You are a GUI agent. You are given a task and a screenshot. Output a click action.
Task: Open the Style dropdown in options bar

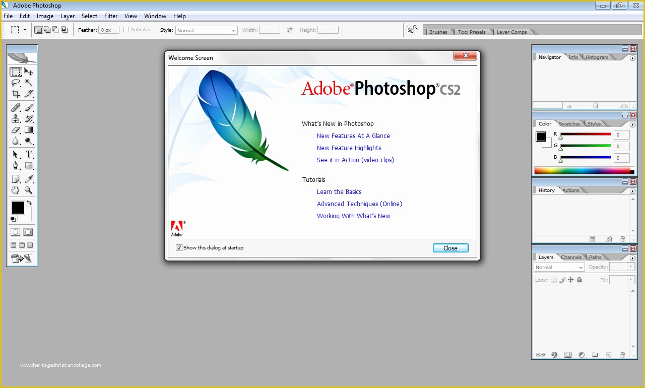click(x=207, y=30)
